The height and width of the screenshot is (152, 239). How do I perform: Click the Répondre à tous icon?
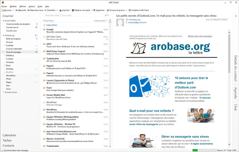(28, 10)
